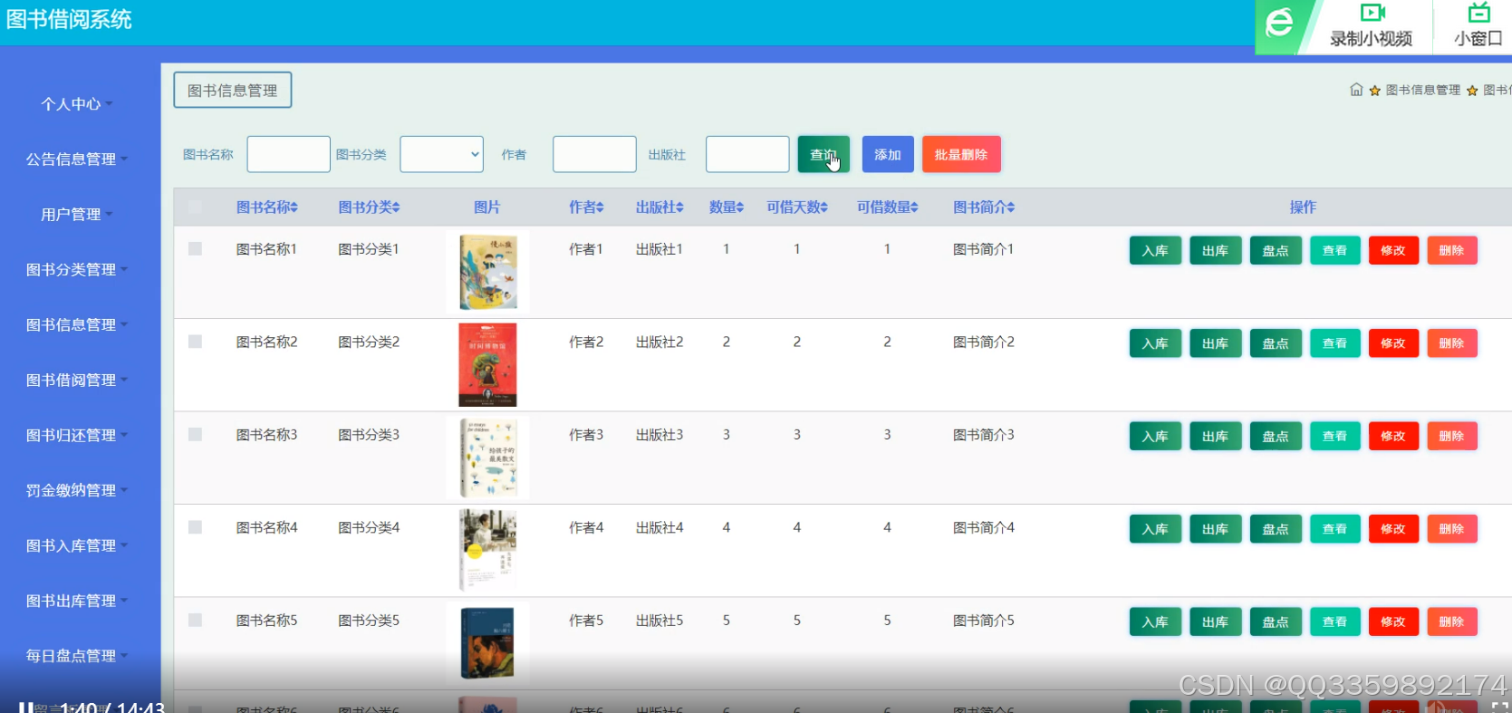Sort by 数量 column arrow
The height and width of the screenshot is (713, 1512).
tap(739, 207)
